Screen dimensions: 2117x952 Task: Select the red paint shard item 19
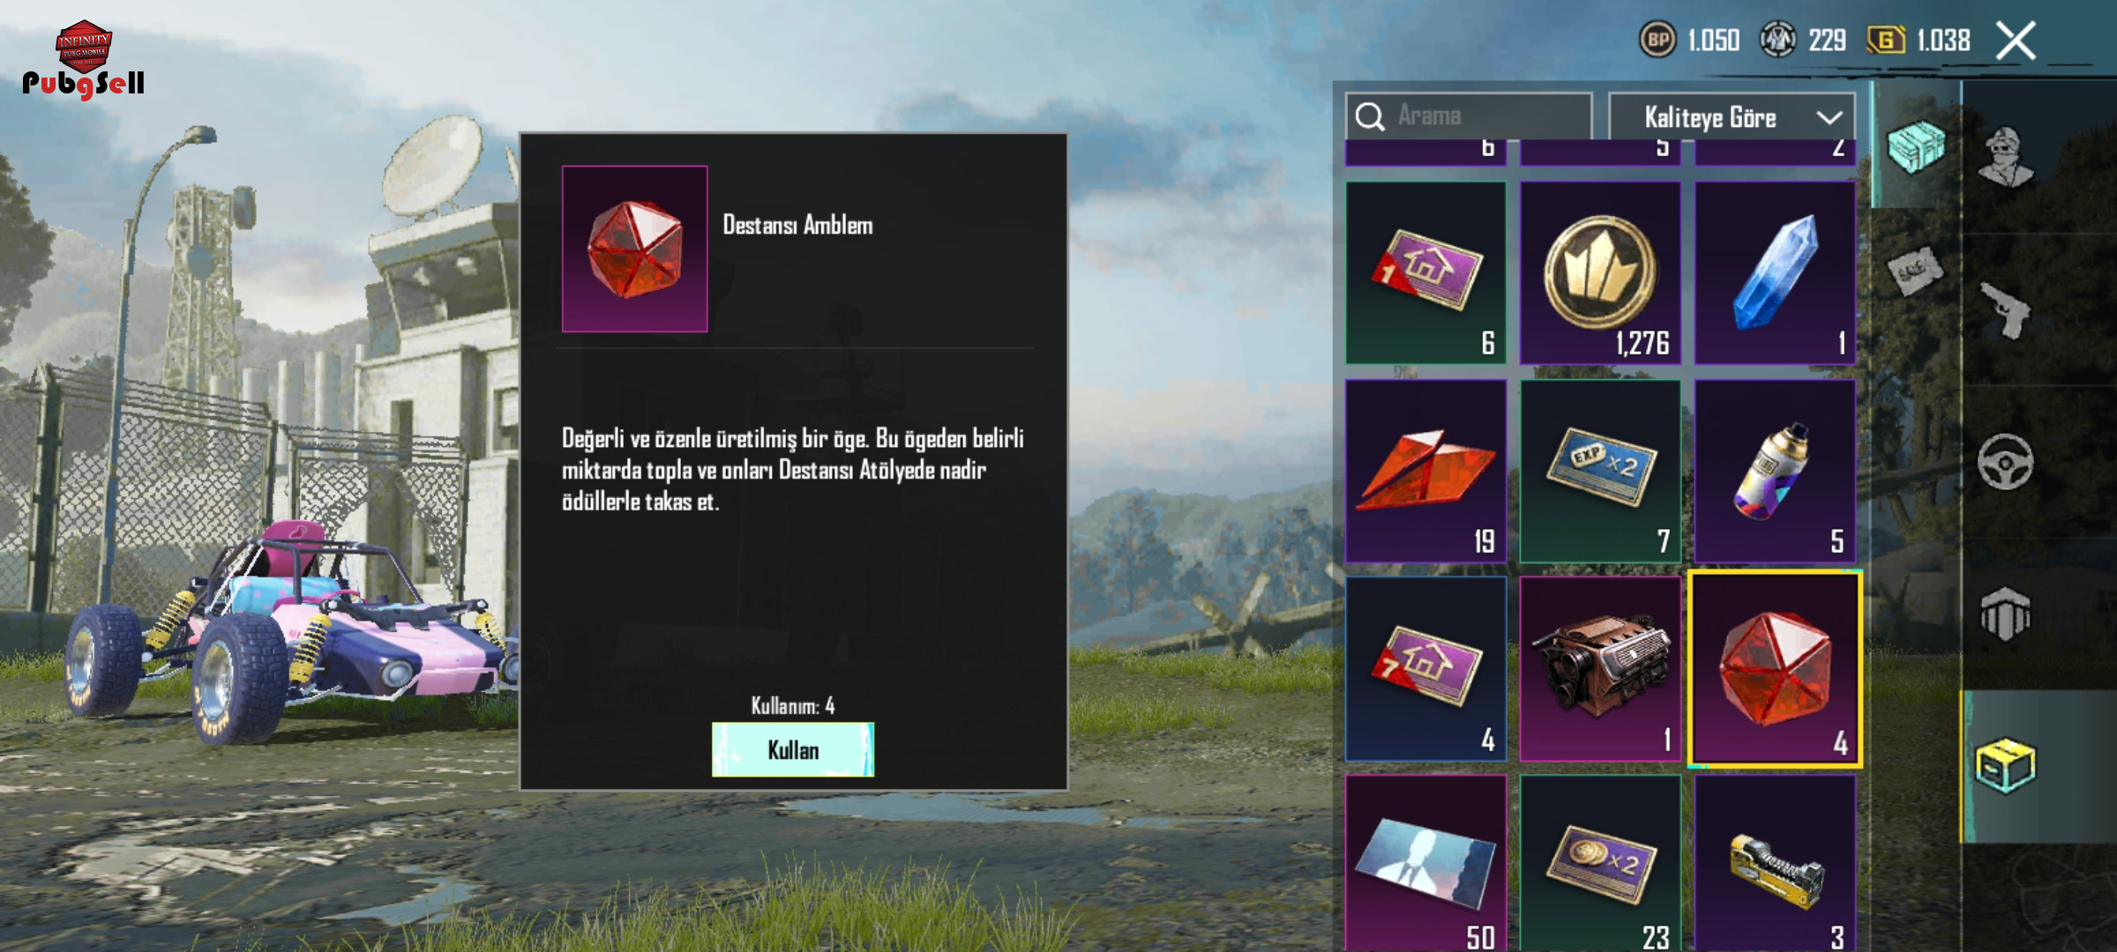tap(1425, 471)
